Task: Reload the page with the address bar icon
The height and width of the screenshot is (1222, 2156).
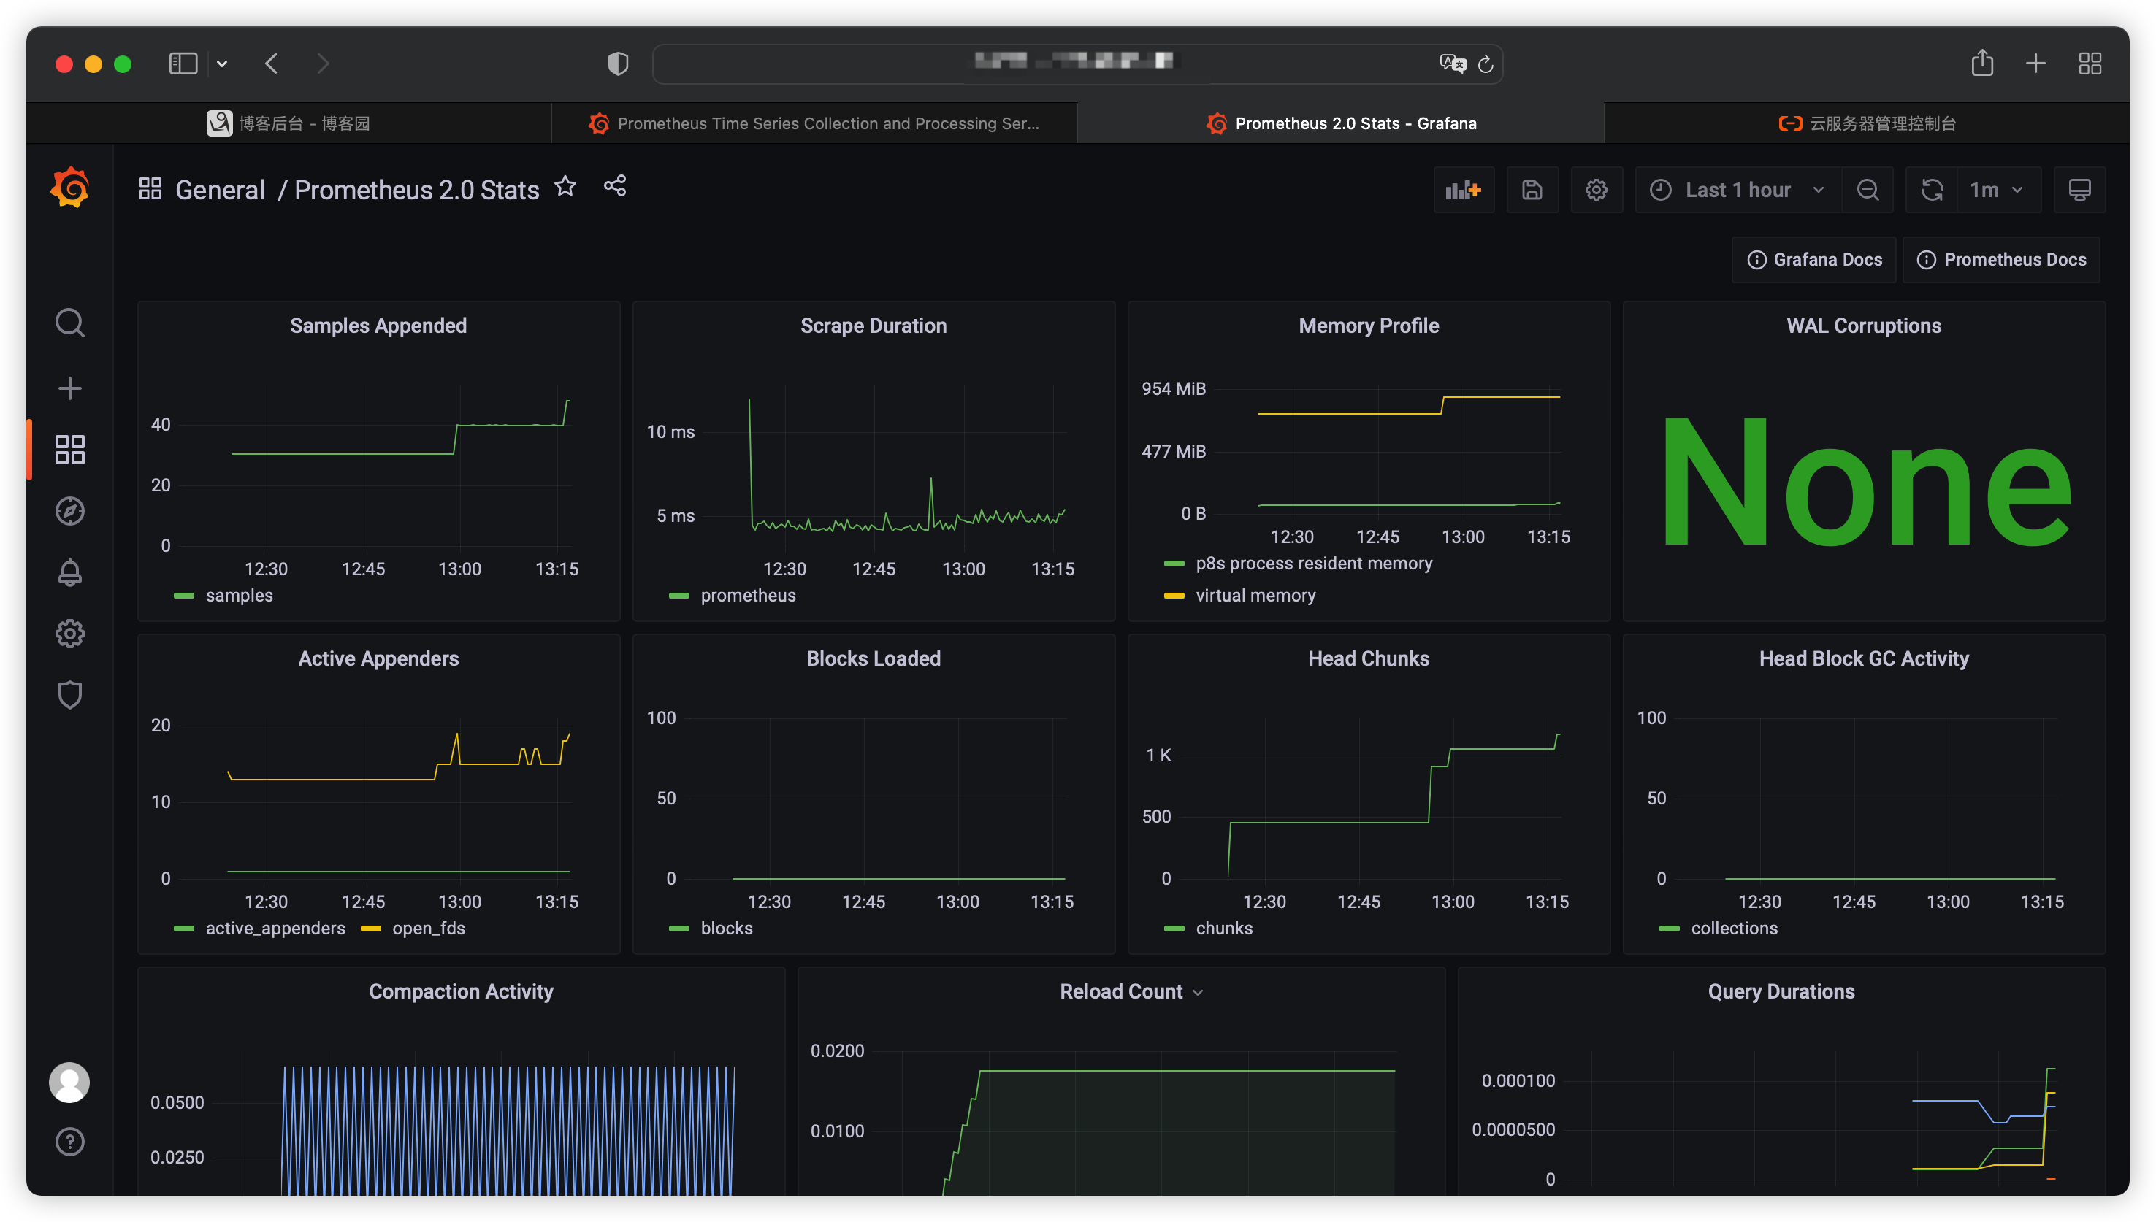Action: [x=1486, y=64]
